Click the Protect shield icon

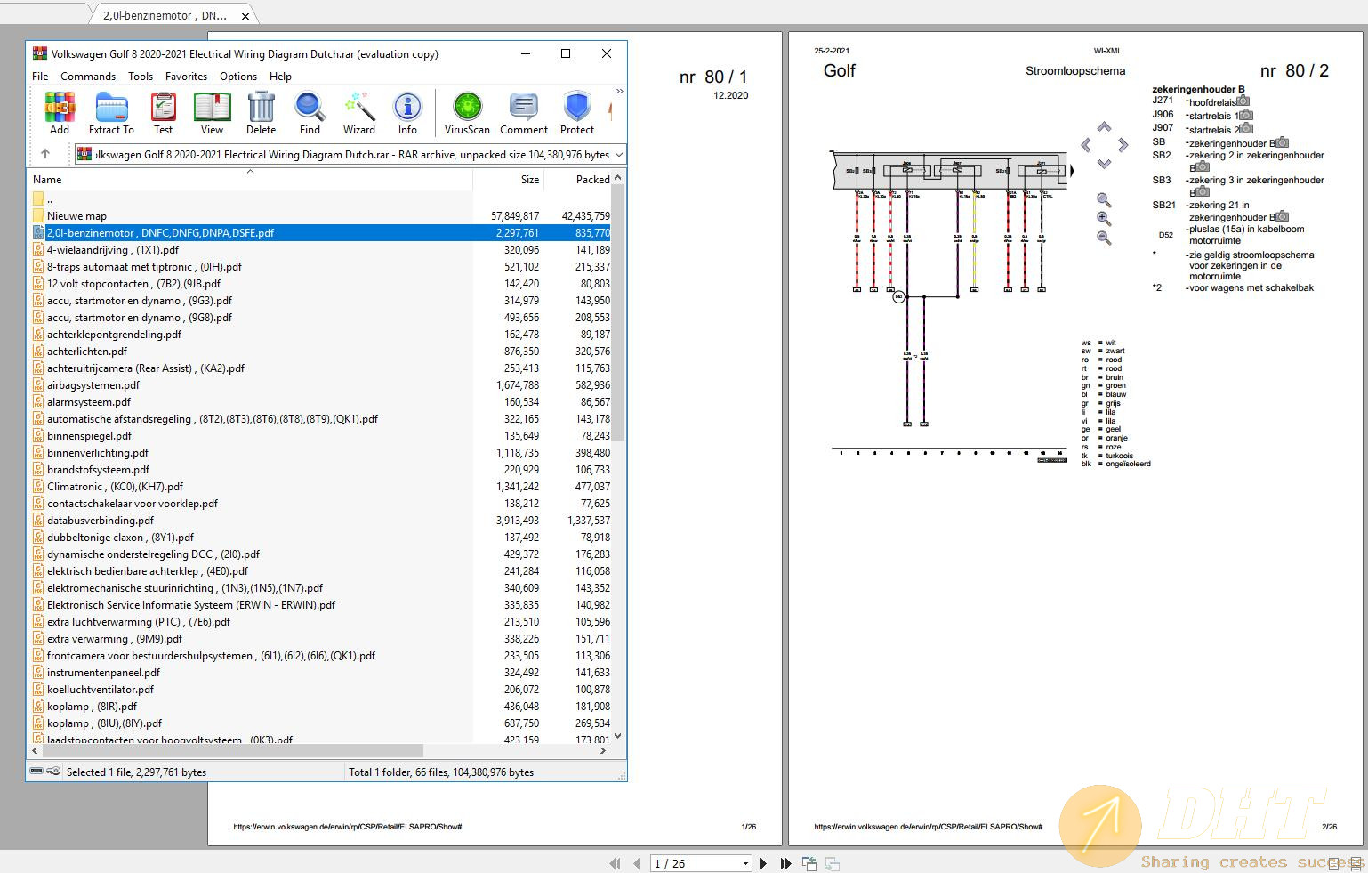tap(577, 114)
